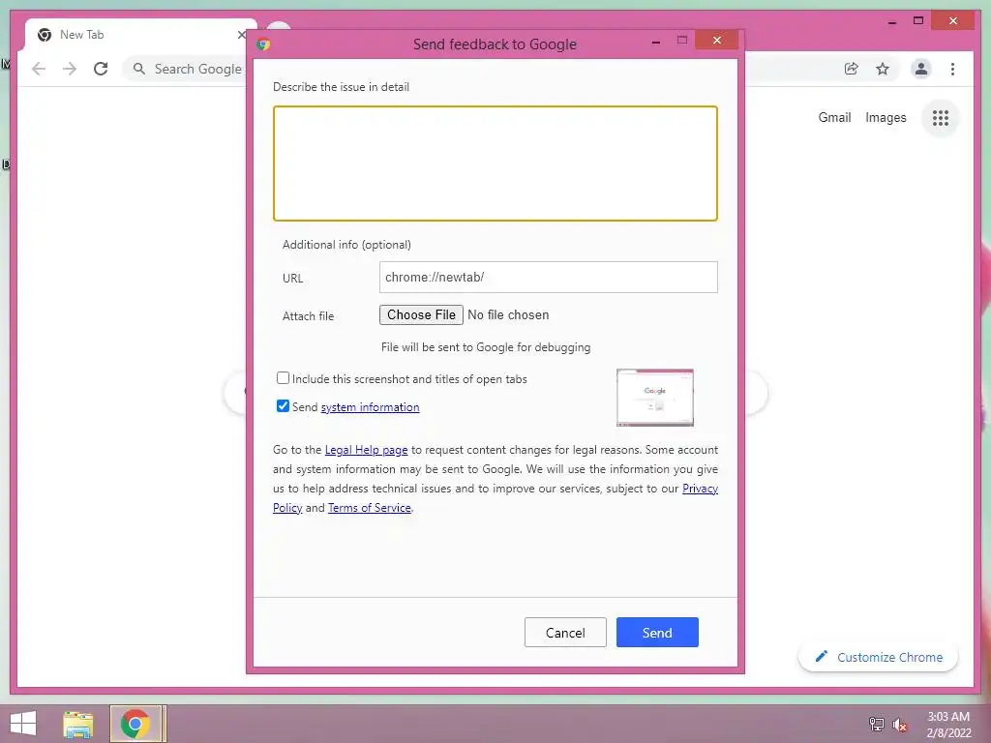Screen dimensions: 991x743
Task: Open the Windows Start button
Action: (x=23, y=724)
